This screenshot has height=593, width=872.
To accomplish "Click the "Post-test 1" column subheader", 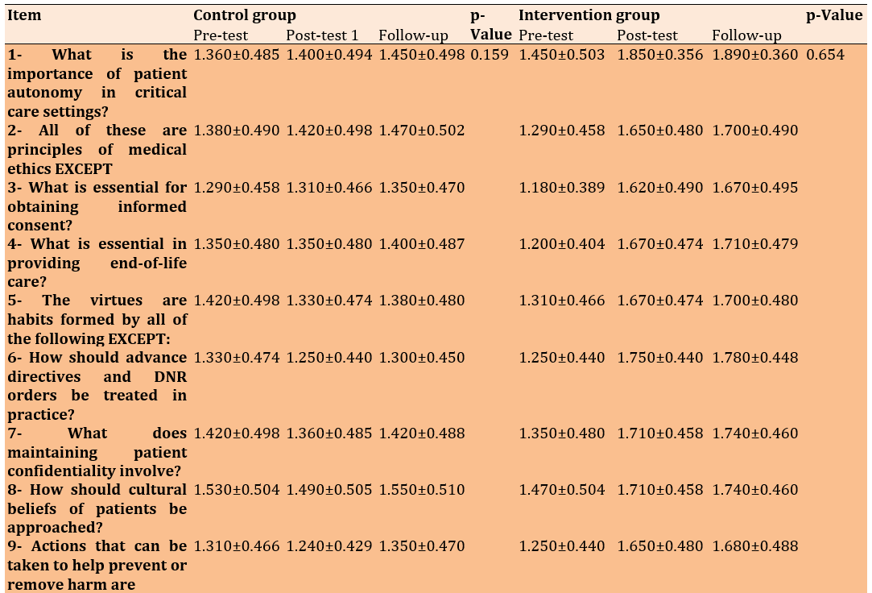I will click(x=322, y=35).
